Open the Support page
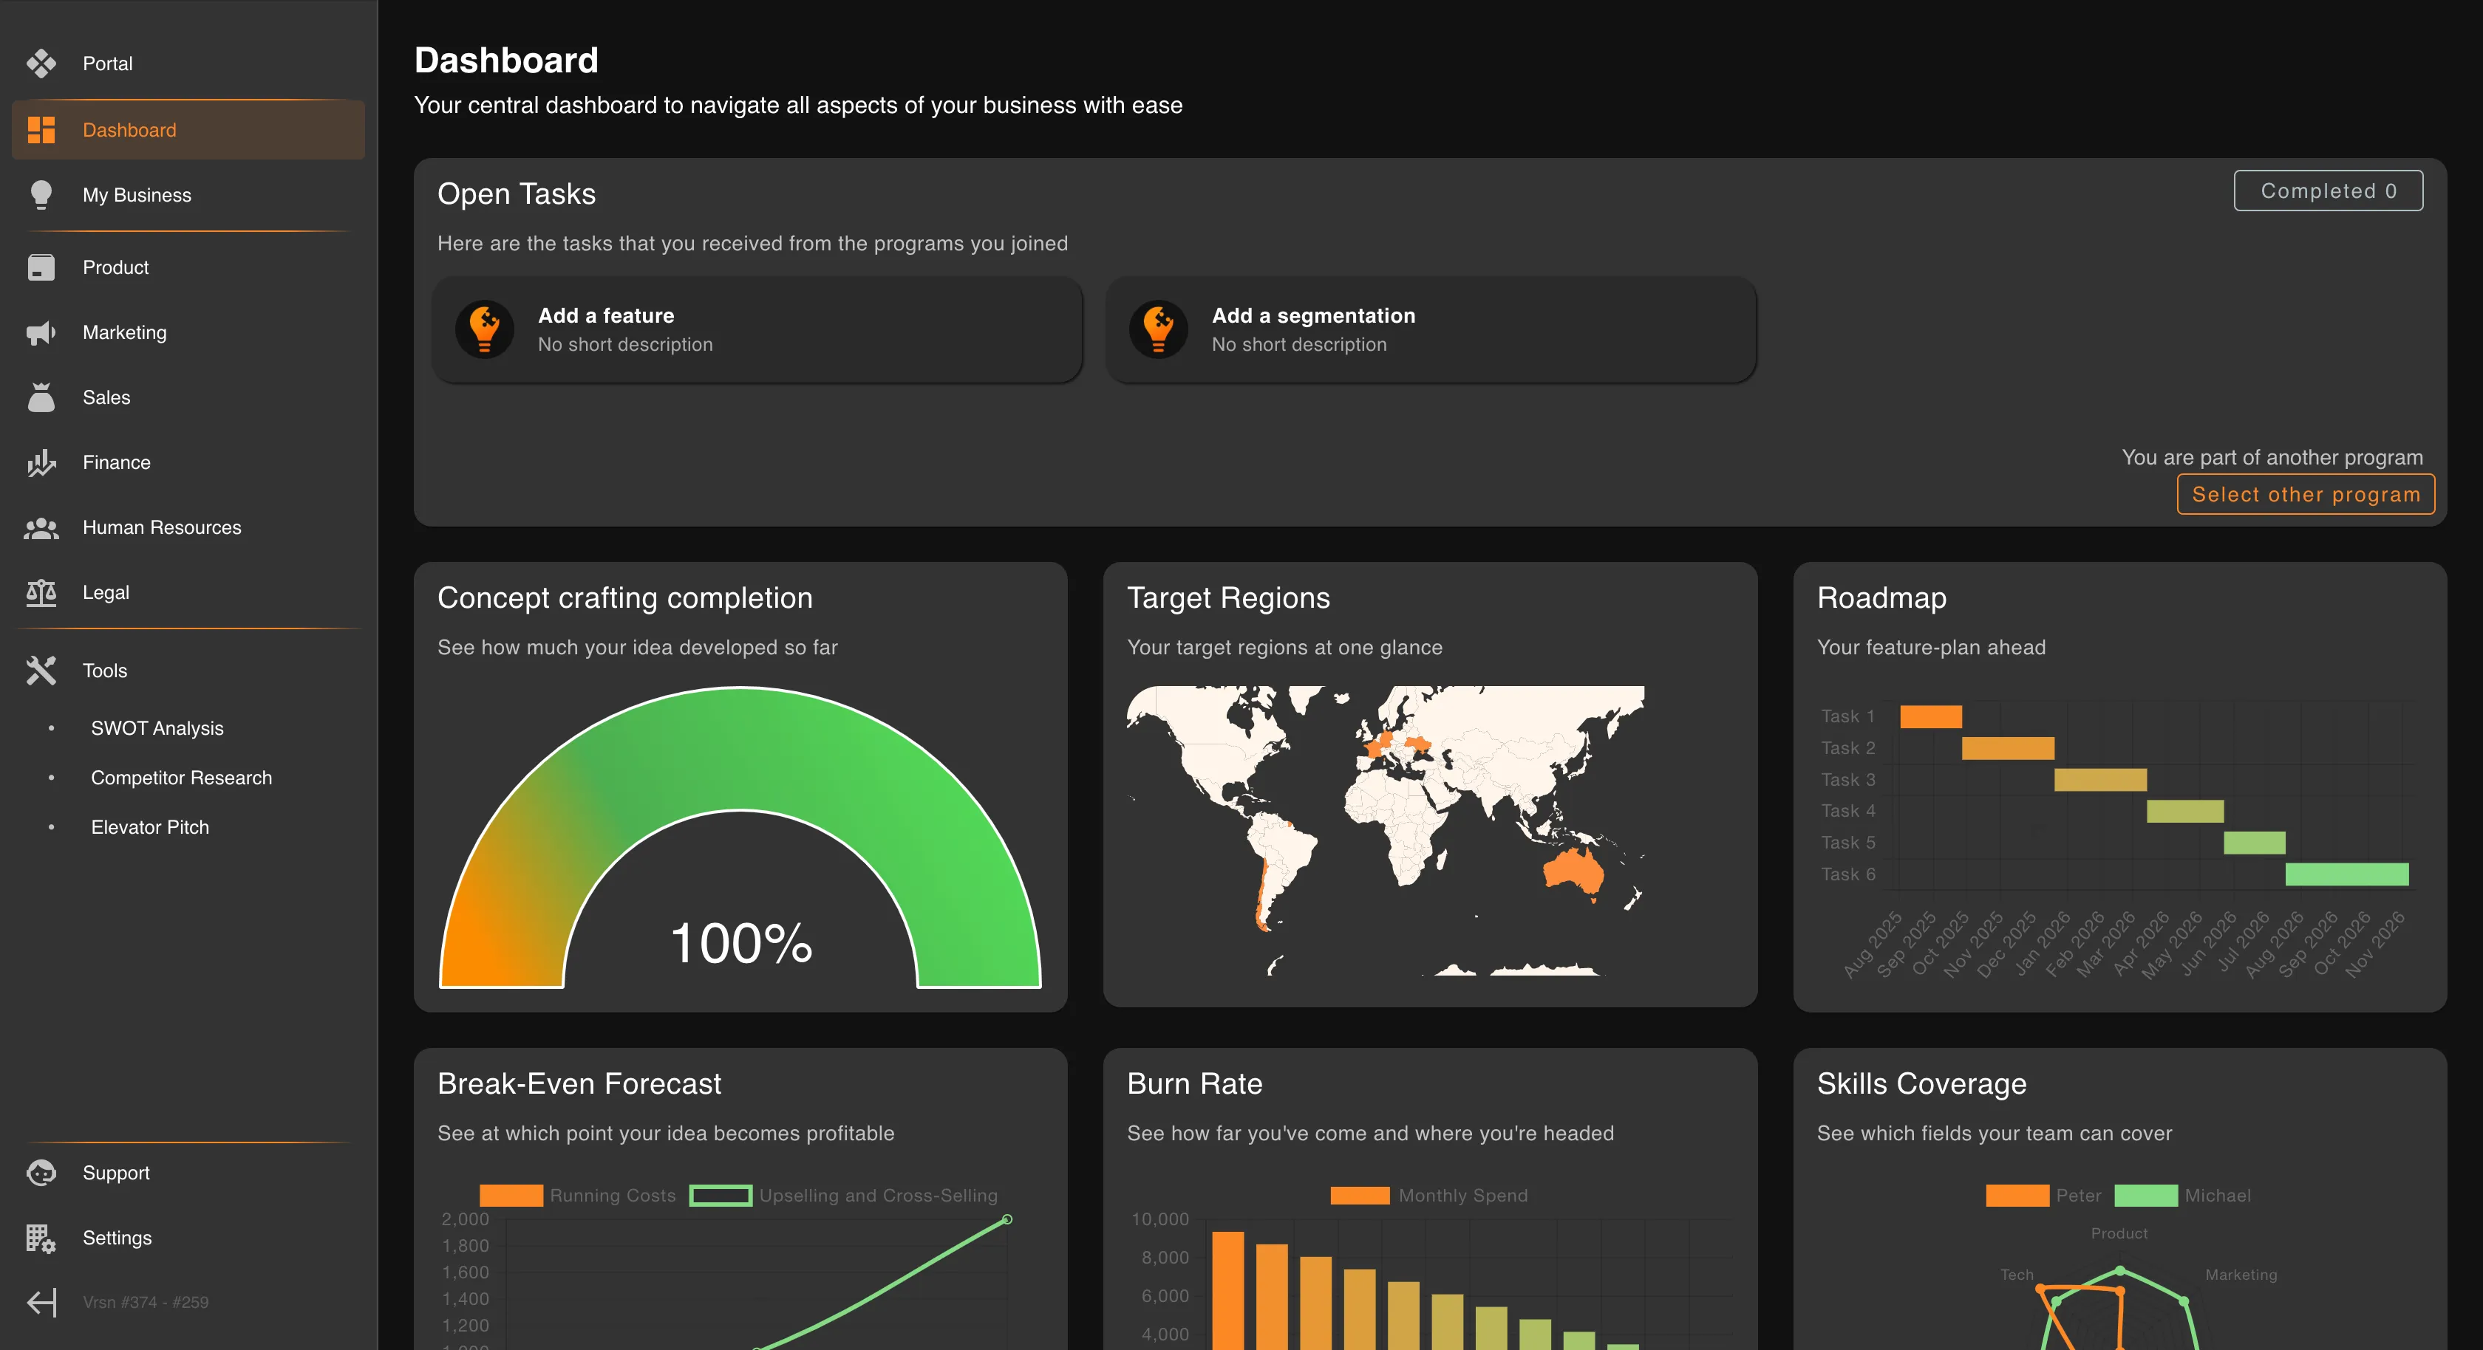Image resolution: width=2483 pixels, height=1350 pixels. pyautogui.click(x=188, y=1173)
